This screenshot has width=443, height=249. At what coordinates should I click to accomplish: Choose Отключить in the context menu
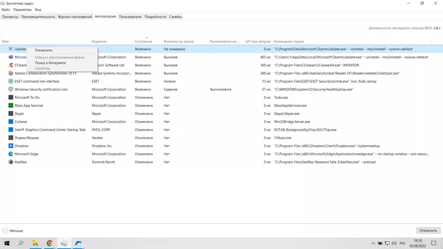[62, 50]
